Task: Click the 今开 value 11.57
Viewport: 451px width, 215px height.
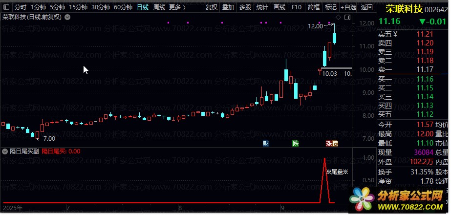Action: [x=425, y=125]
